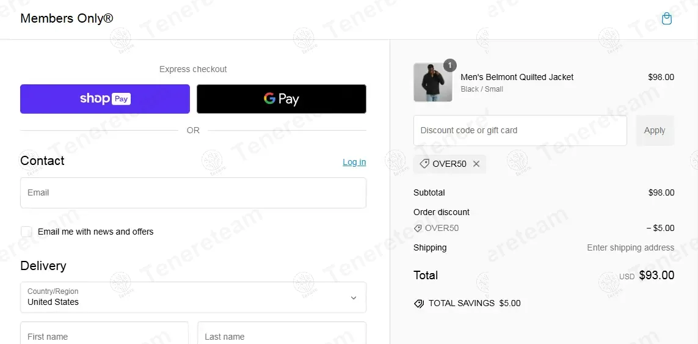
Task: Open the shopping bag cart icon
Action: [x=667, y=19]
